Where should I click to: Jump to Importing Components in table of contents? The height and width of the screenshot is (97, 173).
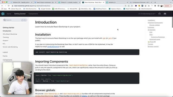155,23
